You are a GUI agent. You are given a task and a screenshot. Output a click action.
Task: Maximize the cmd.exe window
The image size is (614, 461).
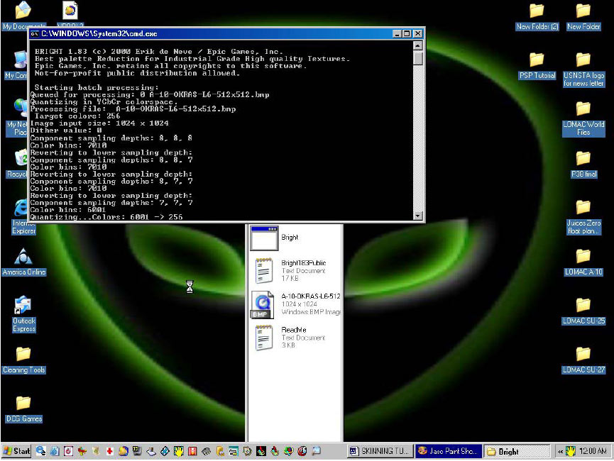(x=407, y=34)
